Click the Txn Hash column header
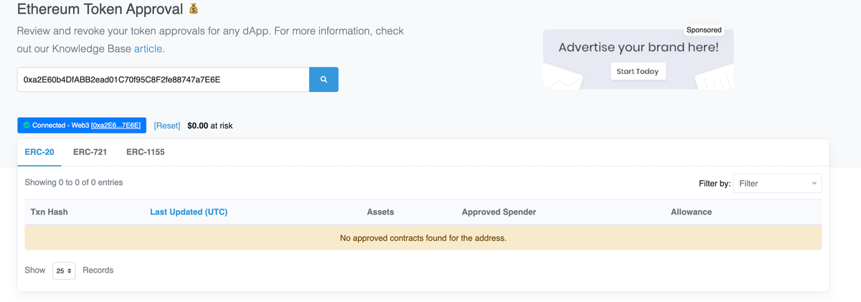Image resolution: width=861 pixels, height=302 pixels. click(49, 212)
